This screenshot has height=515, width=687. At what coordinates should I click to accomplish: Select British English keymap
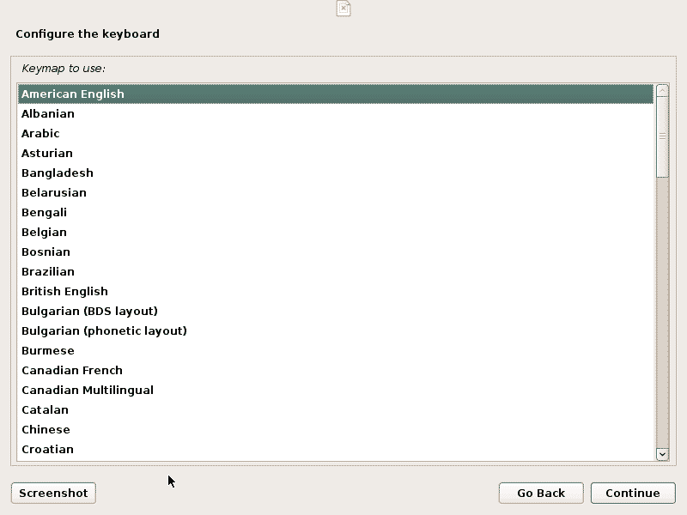point(64,292)
